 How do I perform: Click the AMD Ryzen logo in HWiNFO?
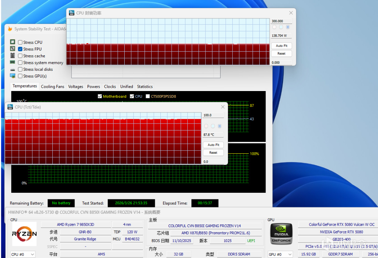coord(24,234)
